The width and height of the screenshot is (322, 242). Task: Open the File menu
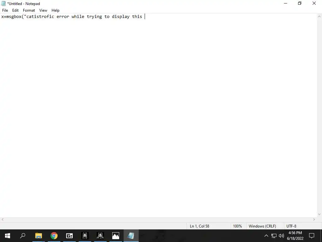tap(5, 10)
